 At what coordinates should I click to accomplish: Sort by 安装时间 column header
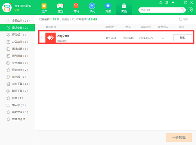pyautogui.click(x=146, y=27)
